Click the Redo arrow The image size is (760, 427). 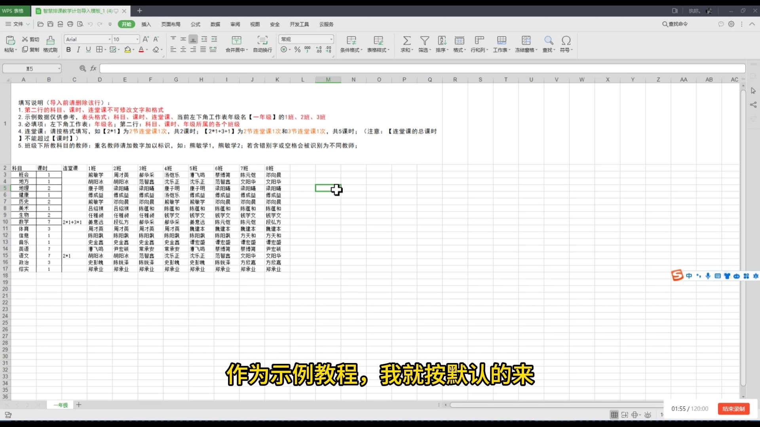pos(100,24)
